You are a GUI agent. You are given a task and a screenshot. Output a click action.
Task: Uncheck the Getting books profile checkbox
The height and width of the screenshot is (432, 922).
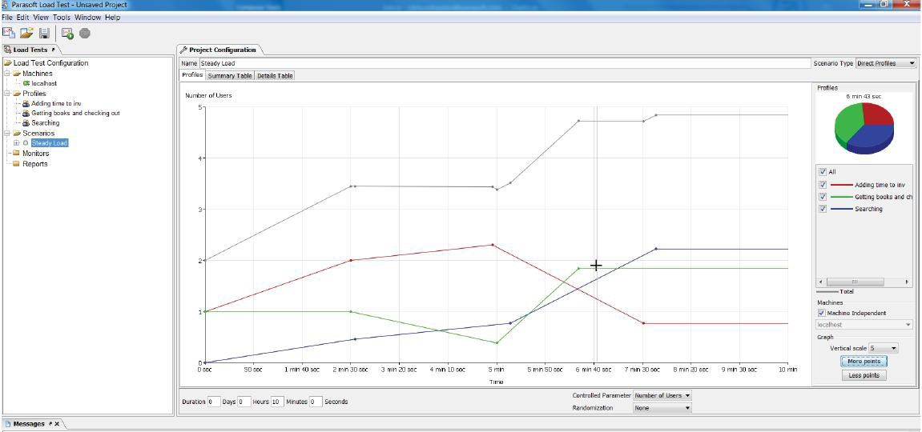pyautogui.click(x=823, y=197)
